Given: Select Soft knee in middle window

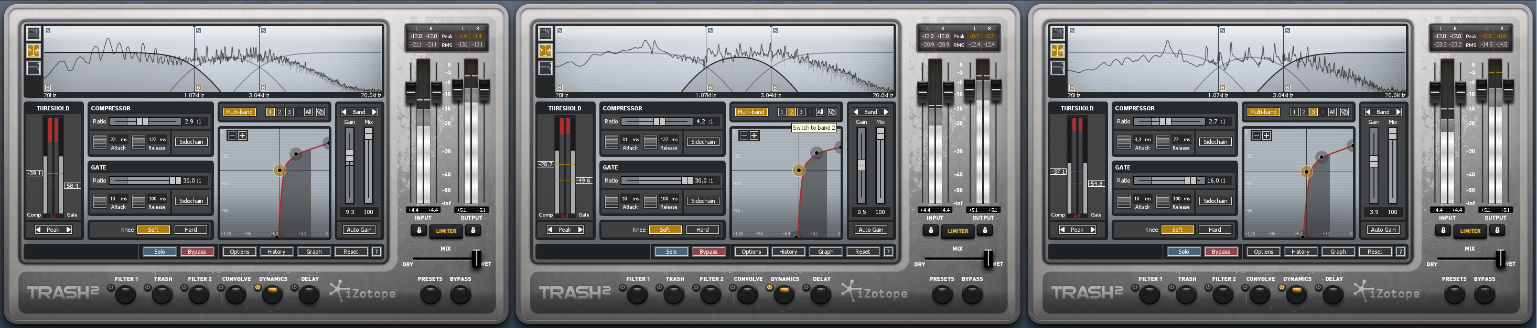Looking at the screenshot, I should (x=665, y=230).
